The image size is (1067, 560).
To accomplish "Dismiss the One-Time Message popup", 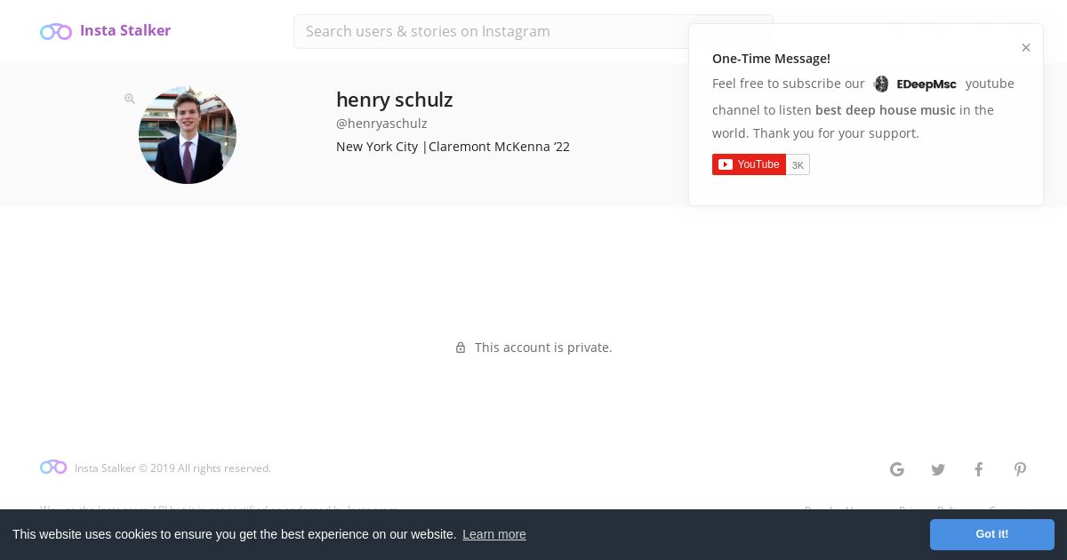I will (1026, 48).
